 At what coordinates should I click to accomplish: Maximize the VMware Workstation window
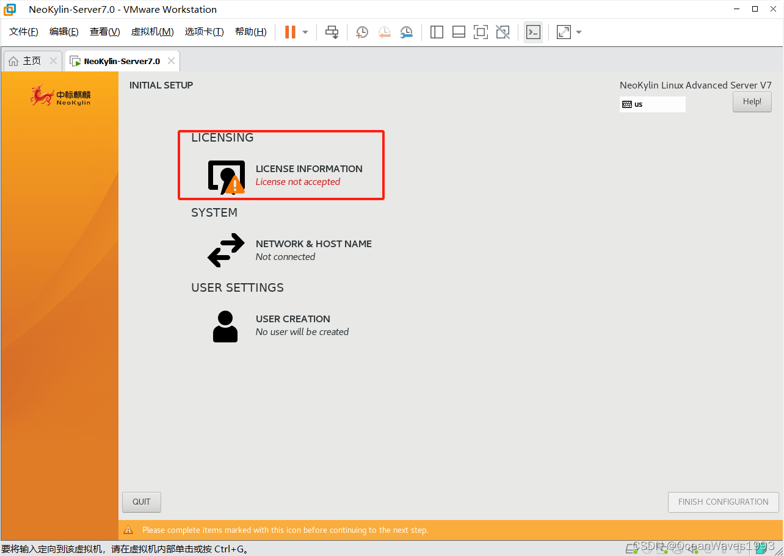755,9
